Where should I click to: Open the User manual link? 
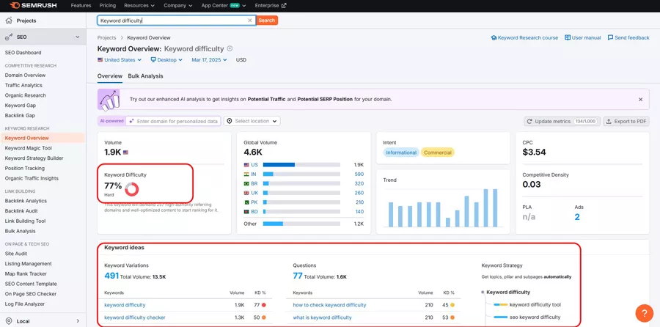point(587,38)
